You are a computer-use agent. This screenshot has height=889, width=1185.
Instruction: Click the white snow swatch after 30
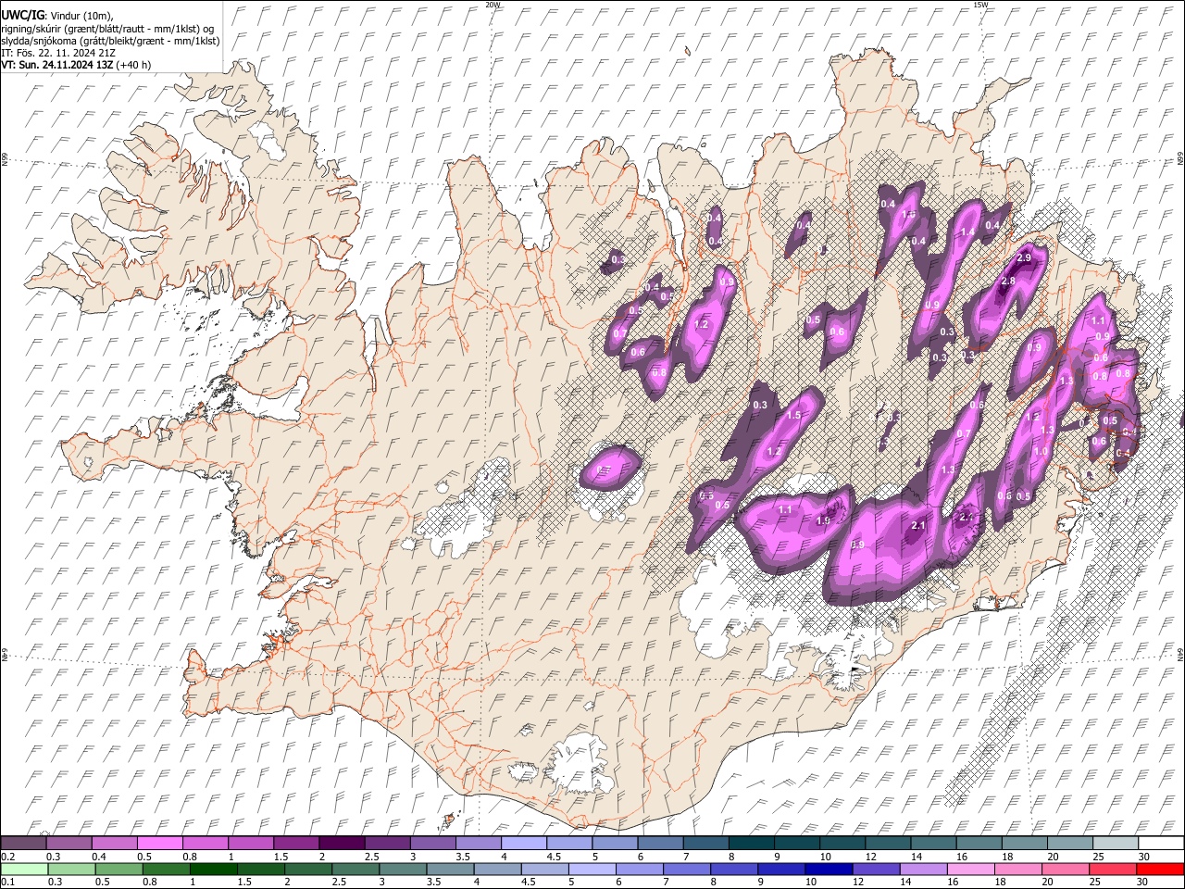pos(1159,844)
